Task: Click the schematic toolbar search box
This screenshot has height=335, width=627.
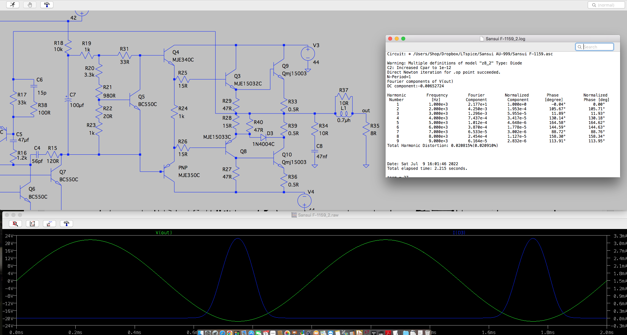Action: (606, 5)
